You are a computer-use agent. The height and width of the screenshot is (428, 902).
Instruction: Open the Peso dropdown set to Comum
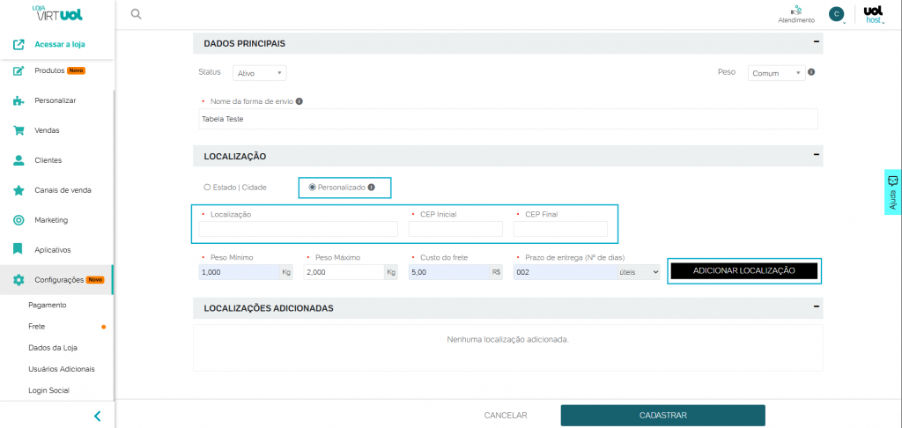(775, 74)
